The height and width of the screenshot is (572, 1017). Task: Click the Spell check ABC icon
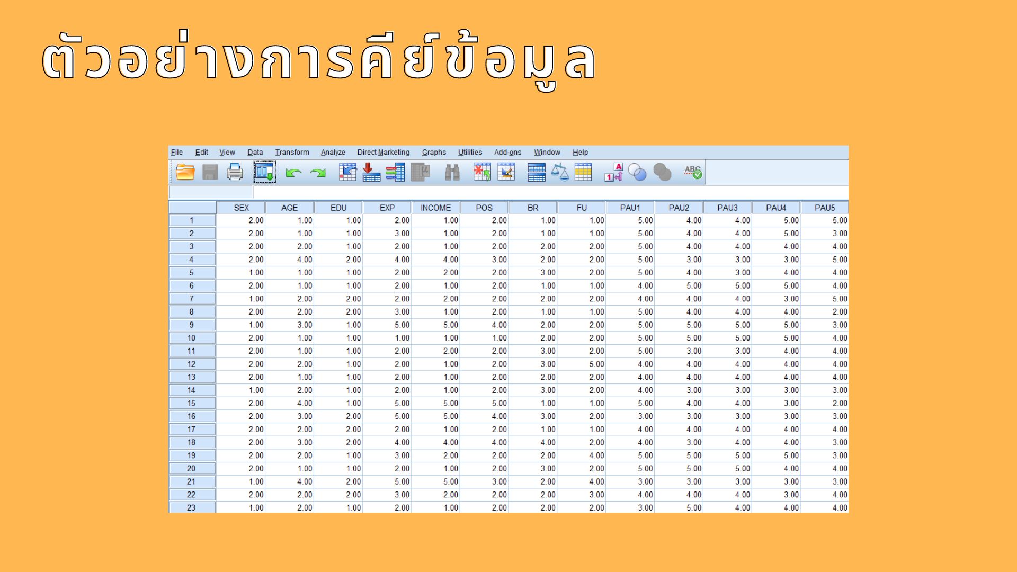[693, 172]
